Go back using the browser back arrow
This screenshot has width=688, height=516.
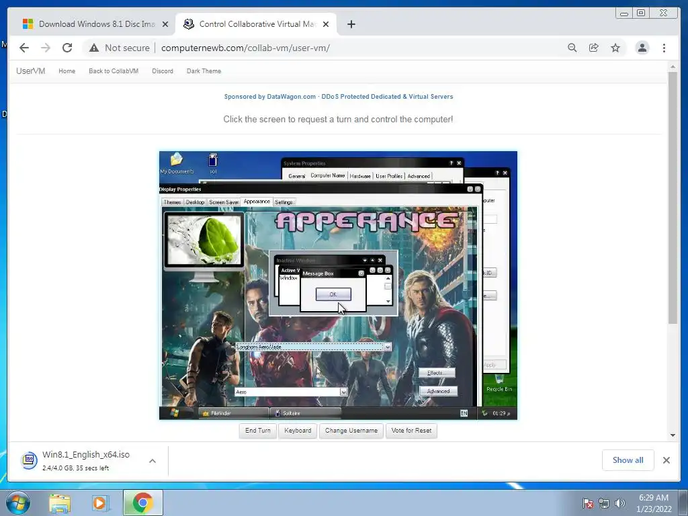pyautogui.click(x=24, y=48)
